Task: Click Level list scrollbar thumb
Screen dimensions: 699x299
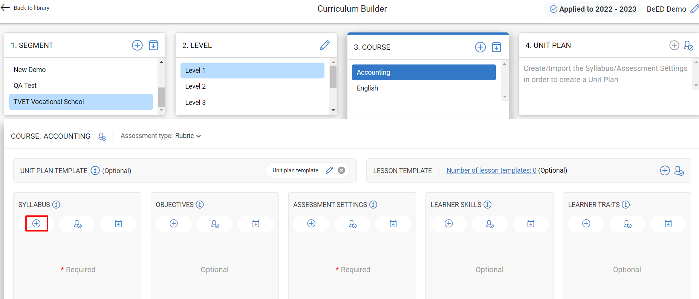Action: click(x=333, y=77)
